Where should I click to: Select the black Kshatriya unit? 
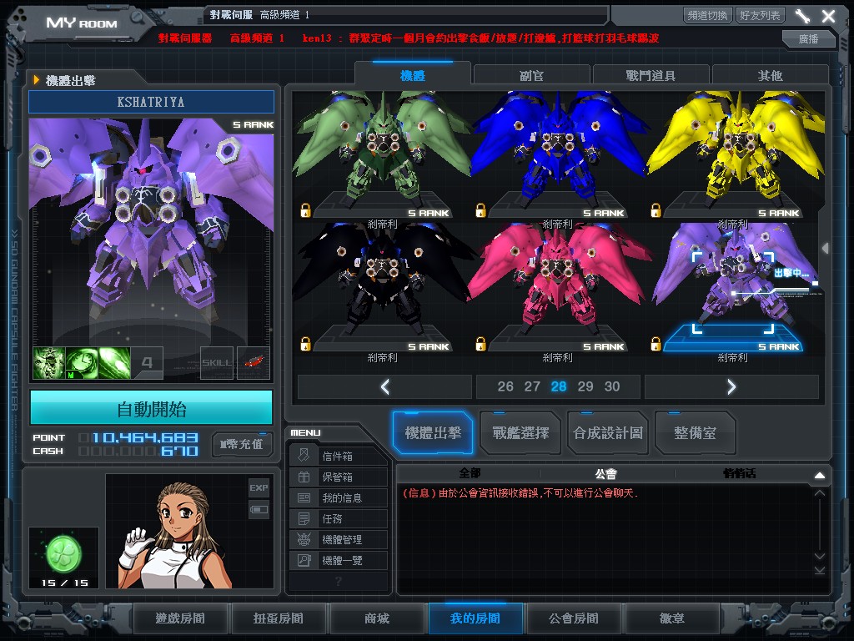[382, 288]
